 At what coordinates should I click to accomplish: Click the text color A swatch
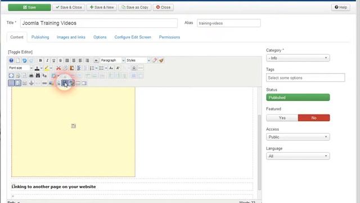(x=37, y=68)
